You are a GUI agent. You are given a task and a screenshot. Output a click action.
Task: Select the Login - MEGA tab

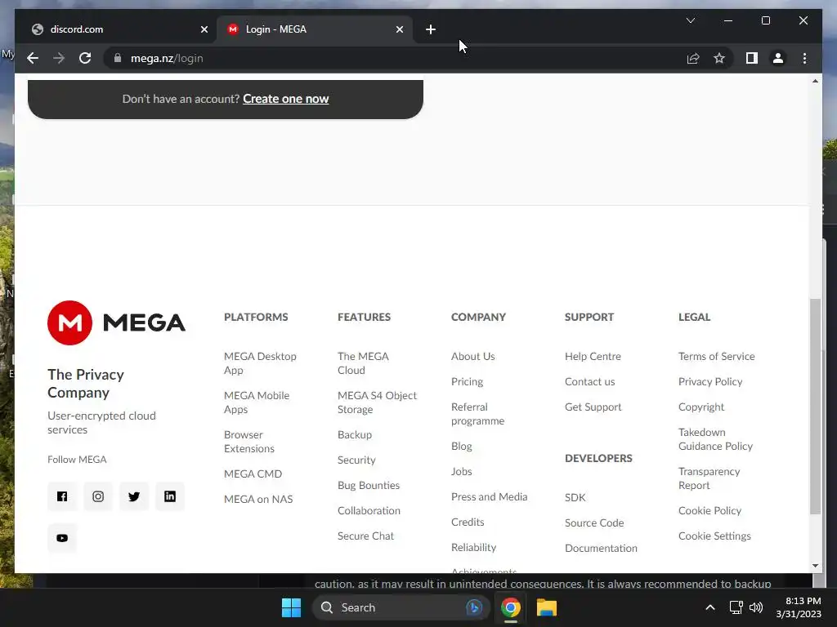pos(315,29)
